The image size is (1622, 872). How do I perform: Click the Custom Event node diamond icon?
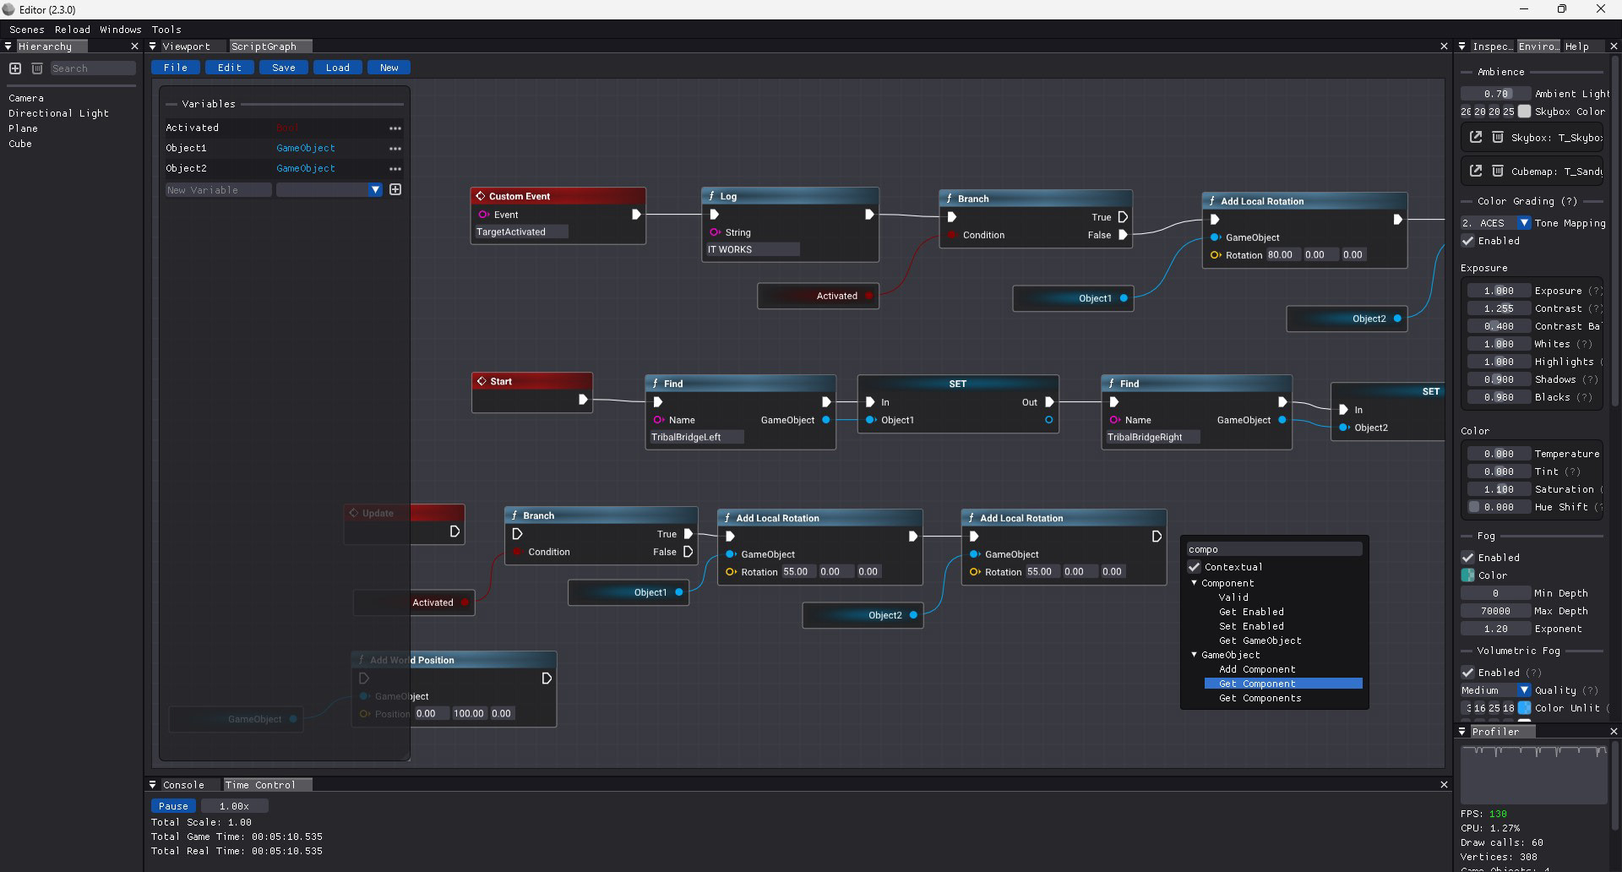coord(480,196)
